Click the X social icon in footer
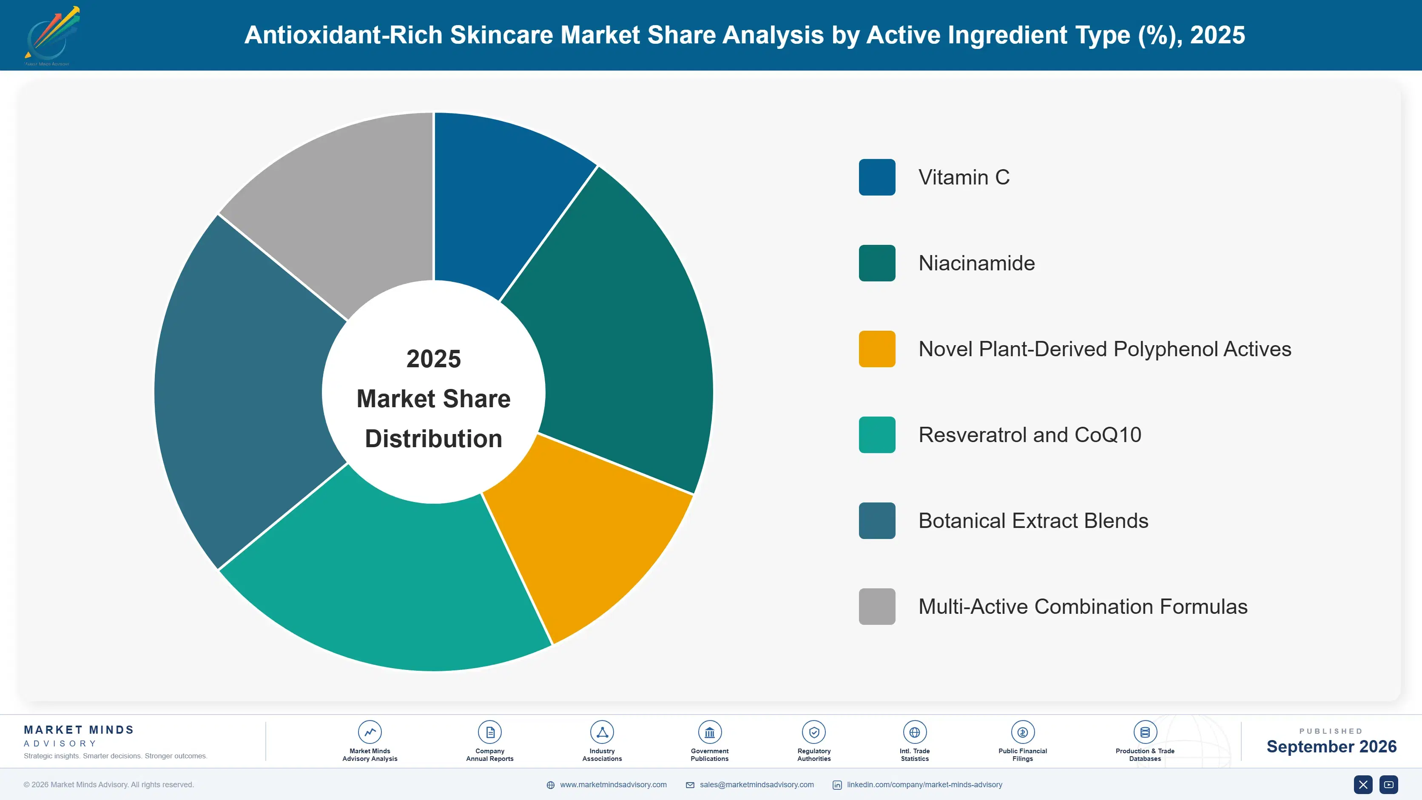1422x800 pixels. click(1363, 785)
